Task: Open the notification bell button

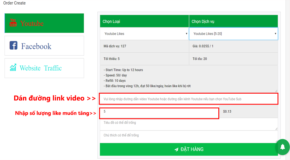Action: click(x=282, y=147)
